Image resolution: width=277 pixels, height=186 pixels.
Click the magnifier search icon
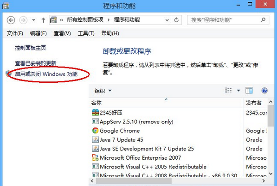pyautogui.click(x=263, y=20)
